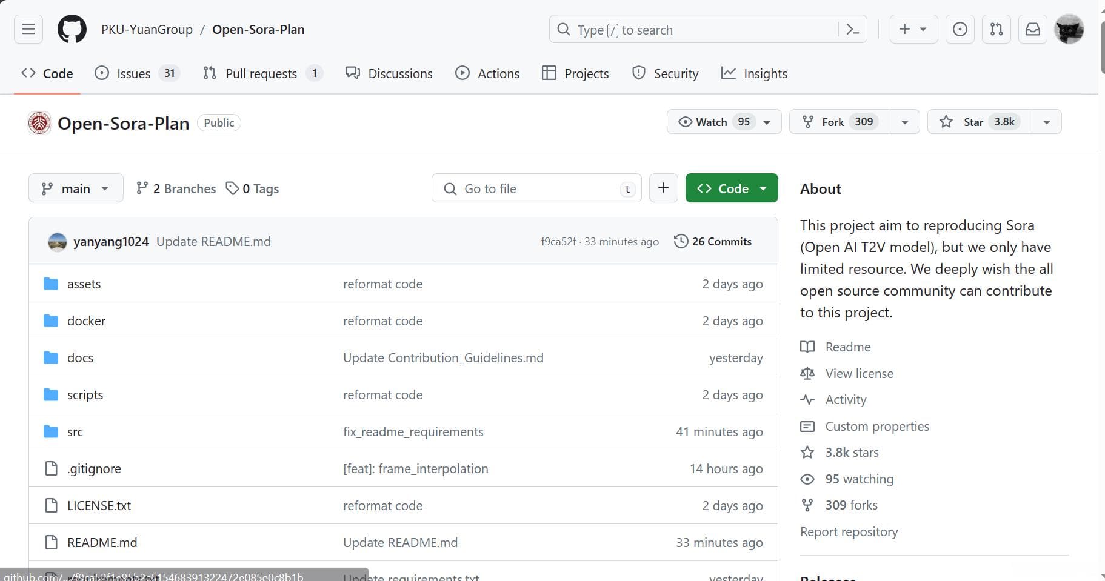Open the docs folder
Image resolution: width=1105 pixels, height=581 pixels.
(80, 357)
